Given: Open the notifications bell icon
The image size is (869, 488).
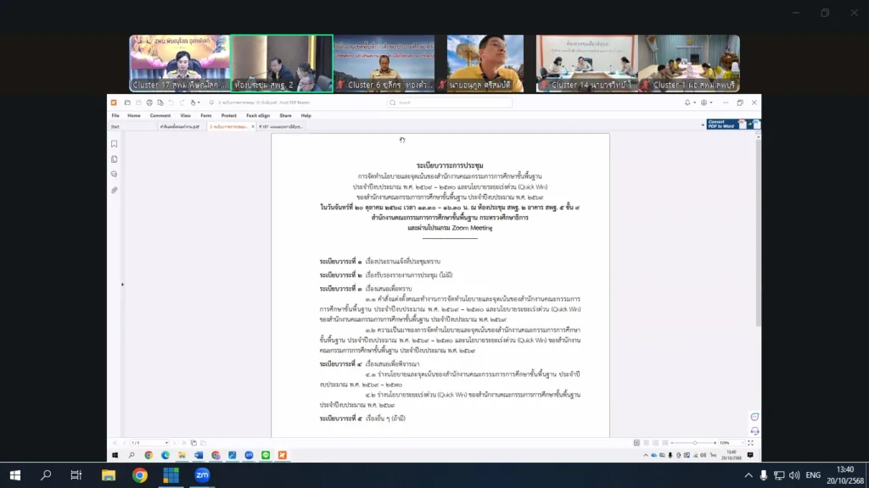Looking at the screenshot, I should tap(687, 103).
